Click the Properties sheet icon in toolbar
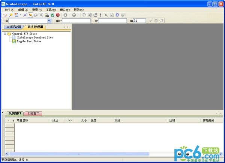Screen dimensions: 225x163 point(112,15)
